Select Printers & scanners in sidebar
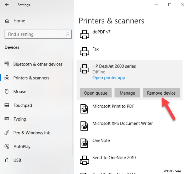Viewport: 184px width, 174px height. point(31,78)
